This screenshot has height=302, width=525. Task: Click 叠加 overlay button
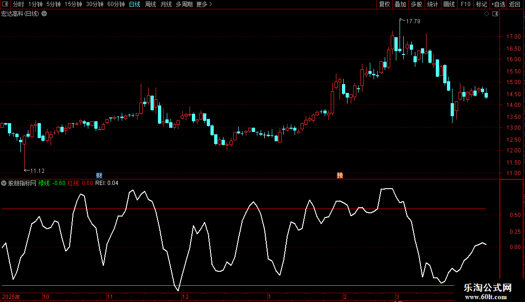click(400, 4)
